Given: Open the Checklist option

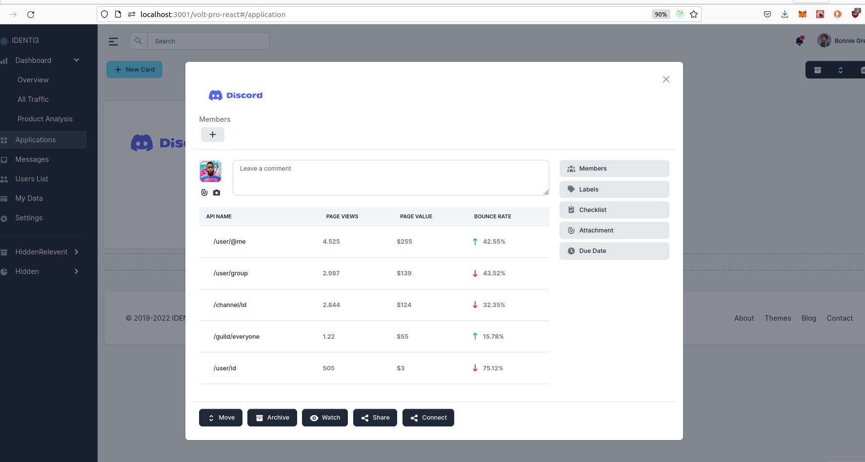Looking at the screenshot, I should 614,210.
